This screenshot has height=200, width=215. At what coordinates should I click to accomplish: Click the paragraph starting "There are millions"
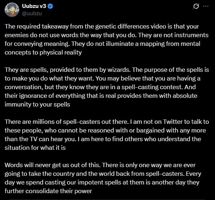[x=107, y=135]
